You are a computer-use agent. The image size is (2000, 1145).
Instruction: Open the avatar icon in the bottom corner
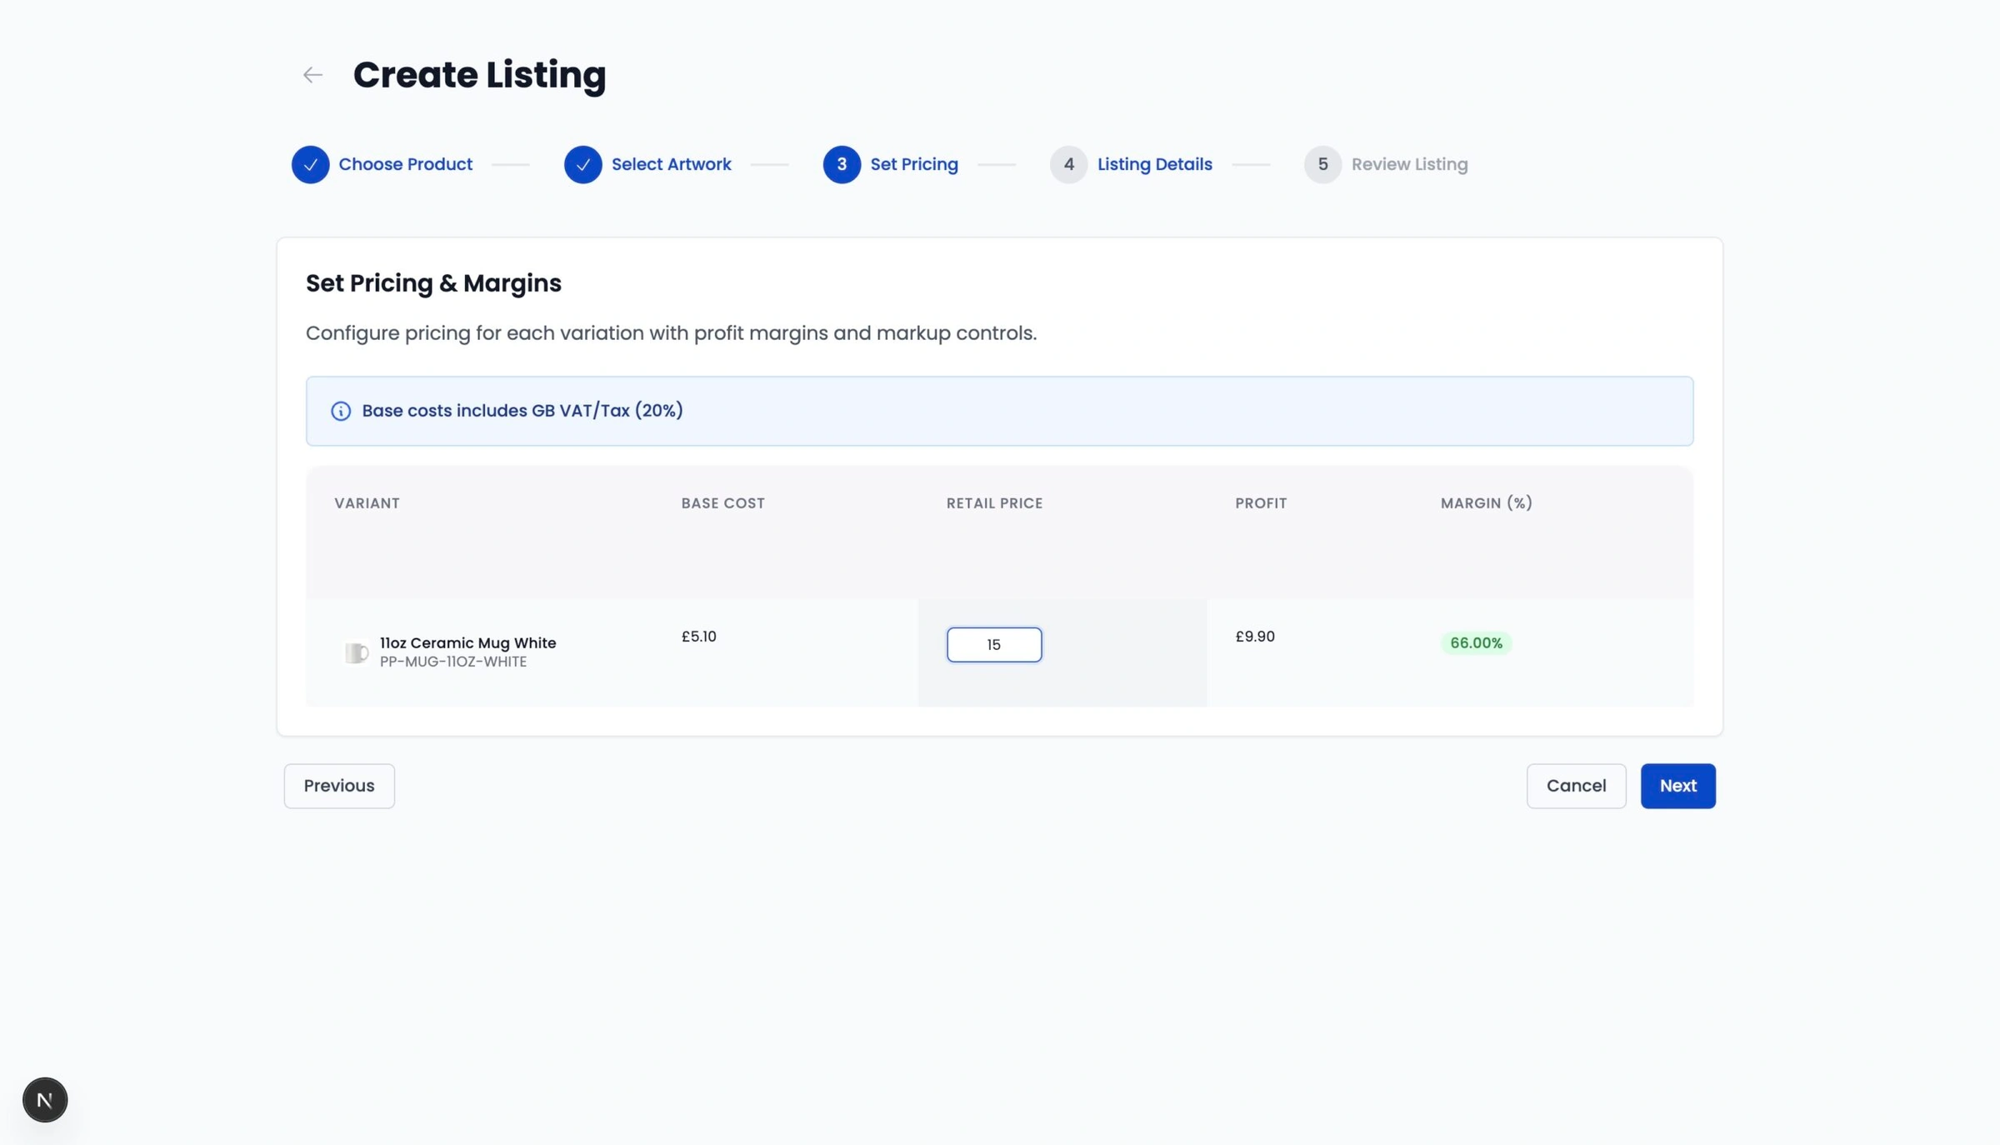pyautogui.click(x=44, y=1099)
